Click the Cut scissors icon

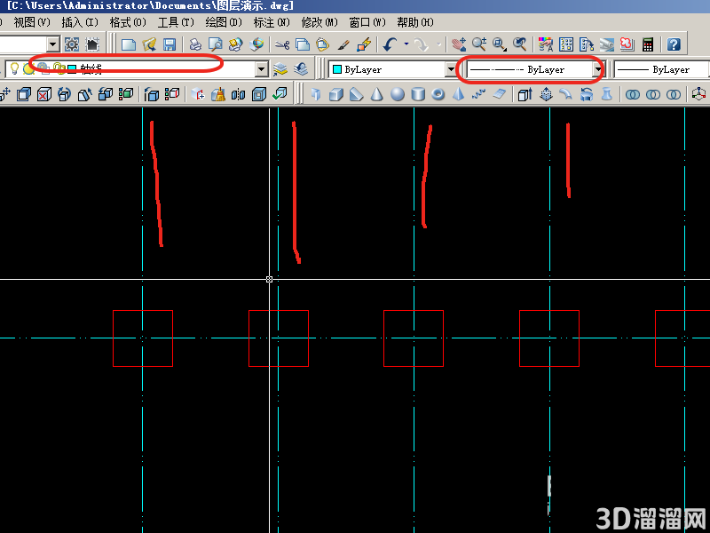pos(282,44)
